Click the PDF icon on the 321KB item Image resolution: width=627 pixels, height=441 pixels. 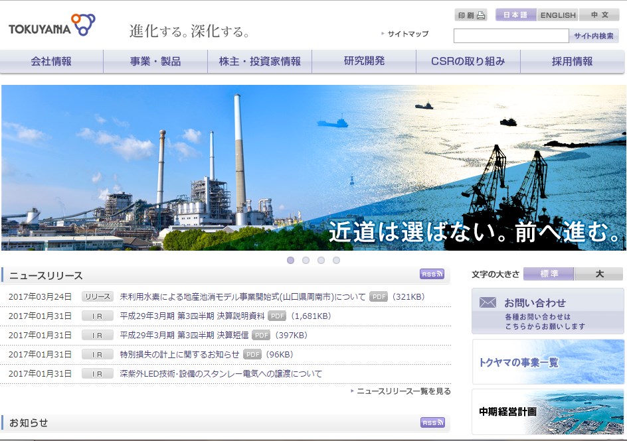(379, 297)
